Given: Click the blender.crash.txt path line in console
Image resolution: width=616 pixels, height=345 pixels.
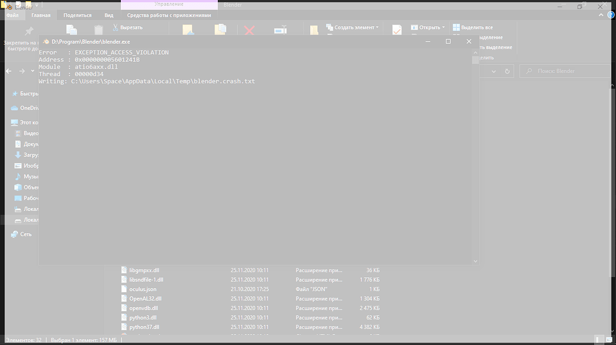Looking at the screenshot, I should pyautogui.click(x=146, y=81).
